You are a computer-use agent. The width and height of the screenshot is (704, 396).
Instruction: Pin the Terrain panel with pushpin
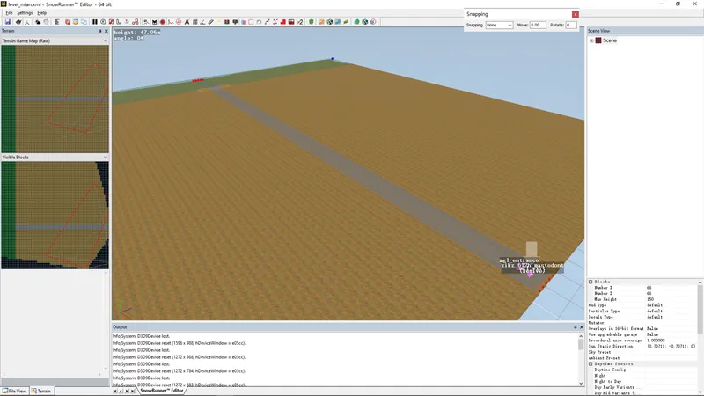coord(99,31)
